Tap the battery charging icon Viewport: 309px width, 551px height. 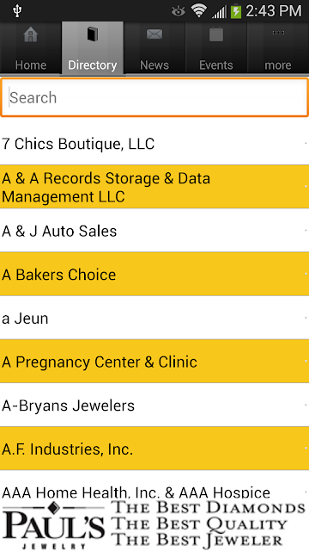[236, 11]
